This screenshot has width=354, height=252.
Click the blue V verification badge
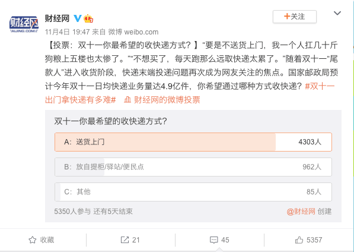[x=78, y=18]
